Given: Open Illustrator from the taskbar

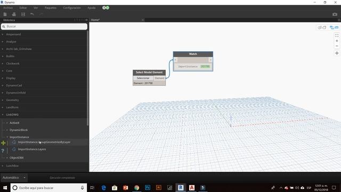Looking at the screenshot, I should click(159, 188).
